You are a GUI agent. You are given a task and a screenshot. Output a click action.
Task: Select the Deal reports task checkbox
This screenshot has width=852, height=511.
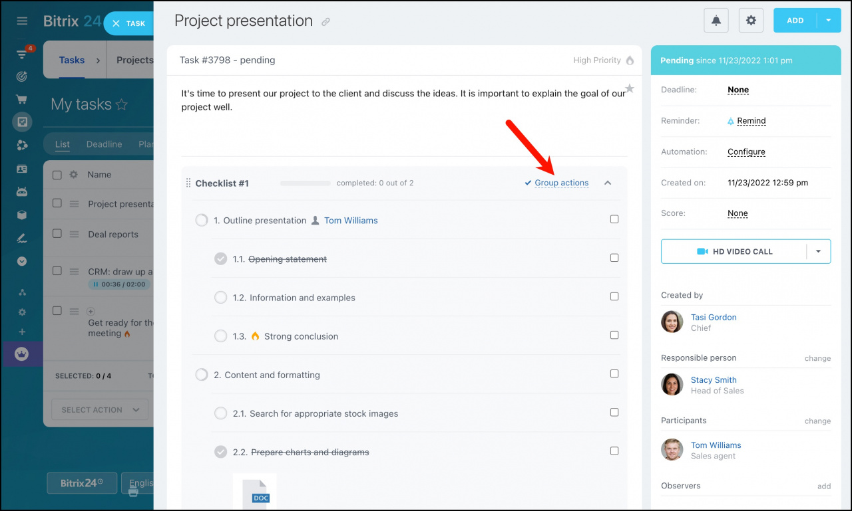tap(57, 234)
